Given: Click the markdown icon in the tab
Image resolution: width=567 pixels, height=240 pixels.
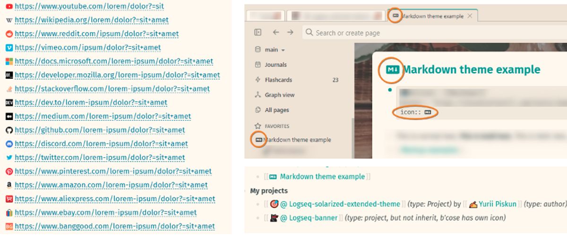Looking at the screenshot, I should coord(395,16).
